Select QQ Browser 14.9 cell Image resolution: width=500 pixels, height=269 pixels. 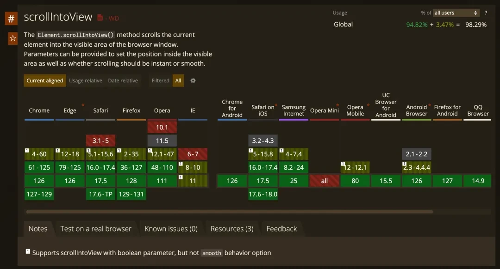tap(478, 181)
